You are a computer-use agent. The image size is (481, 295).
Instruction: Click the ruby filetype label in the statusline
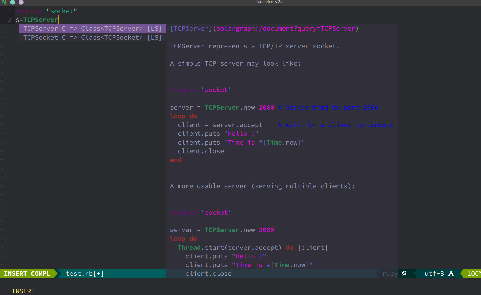pyautogui.click(x=389, y=273)
